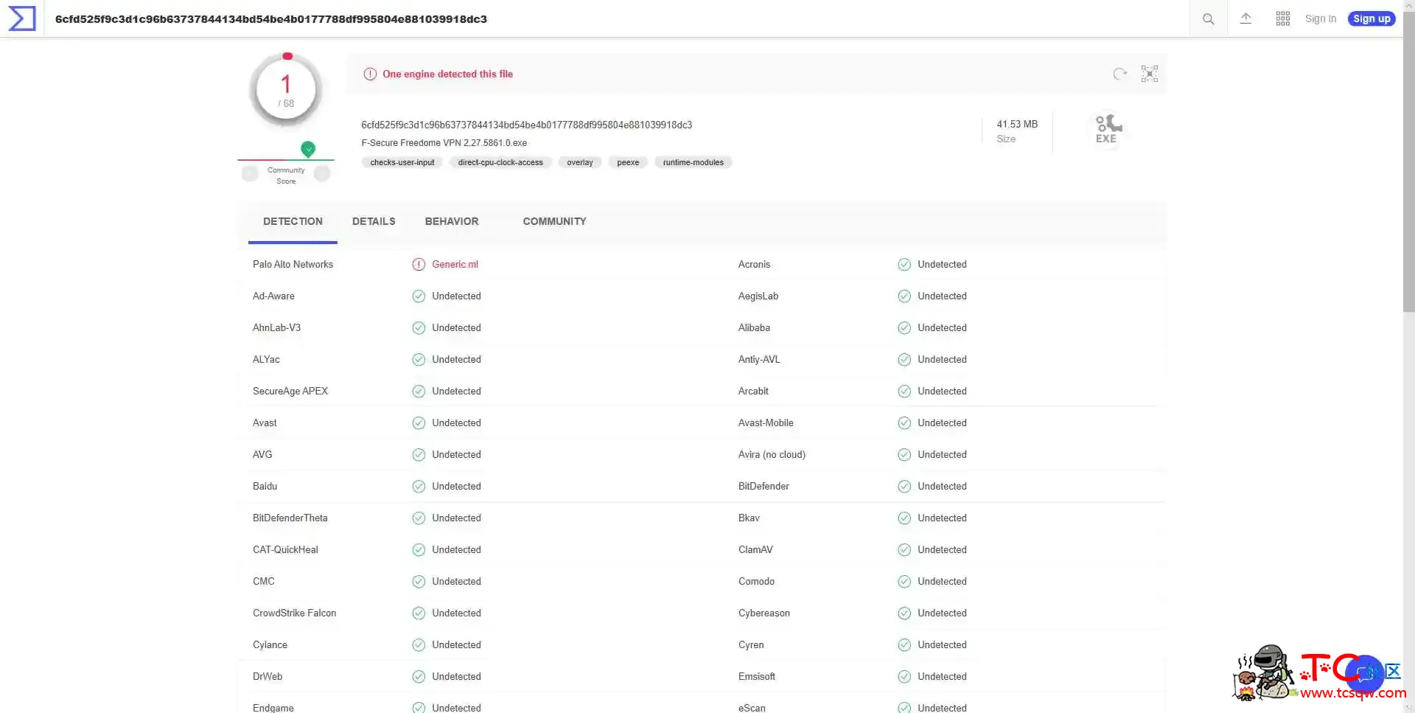Click the AegisLab engine name

[758, 296]
